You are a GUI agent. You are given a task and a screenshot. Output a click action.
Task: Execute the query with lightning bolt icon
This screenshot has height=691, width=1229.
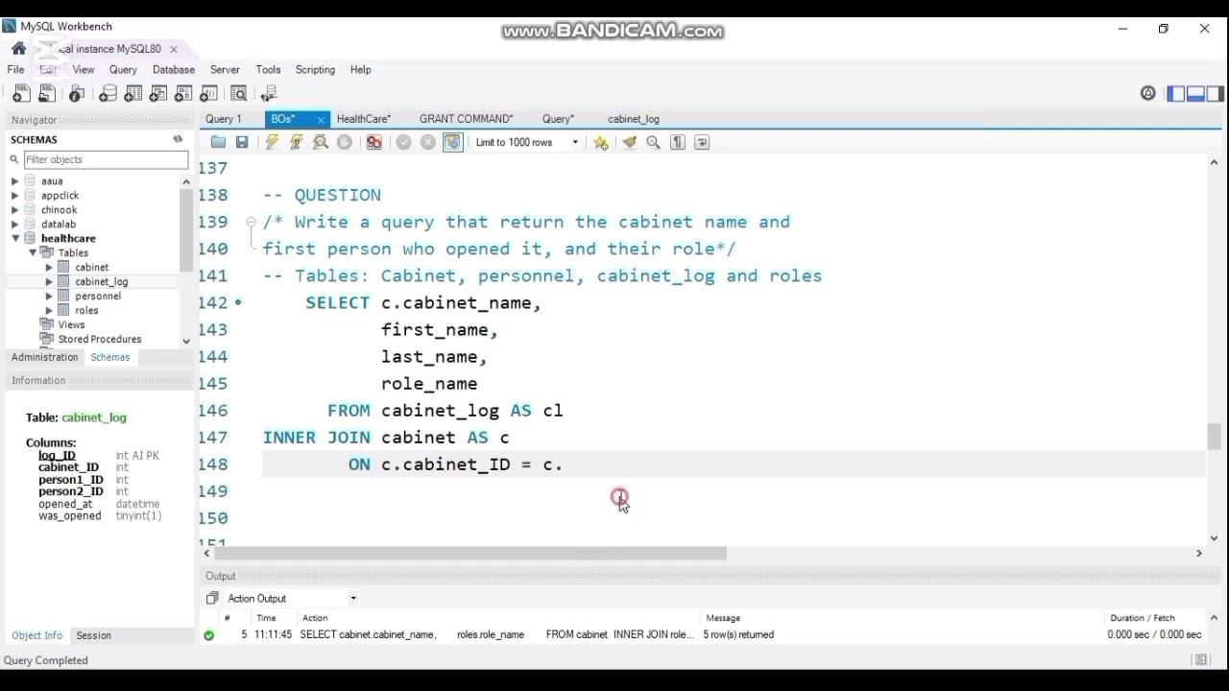[273, 142]
